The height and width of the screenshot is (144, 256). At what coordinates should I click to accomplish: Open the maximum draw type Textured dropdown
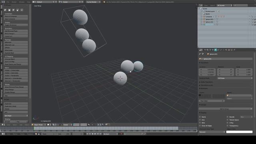pyautogui.click(x=212, y=132)
